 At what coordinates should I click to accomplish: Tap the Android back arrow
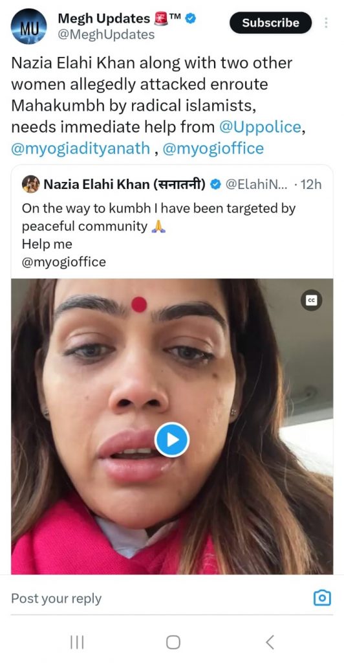click(270, 642)
